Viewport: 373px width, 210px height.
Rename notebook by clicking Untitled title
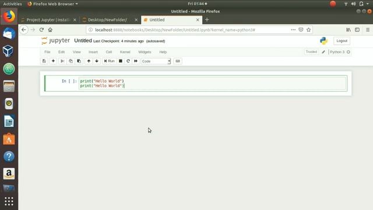pyautogui.click(x=83, y=41)
